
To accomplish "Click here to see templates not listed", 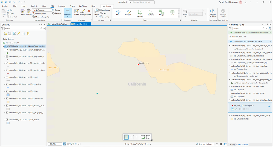I will point(248,42).
